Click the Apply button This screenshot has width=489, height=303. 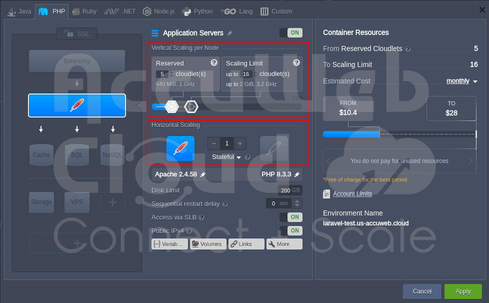pyautogui.click(x=462, y=291)
